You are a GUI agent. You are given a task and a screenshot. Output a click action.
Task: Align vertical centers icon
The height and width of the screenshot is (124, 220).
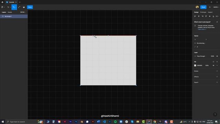[210, 16]
